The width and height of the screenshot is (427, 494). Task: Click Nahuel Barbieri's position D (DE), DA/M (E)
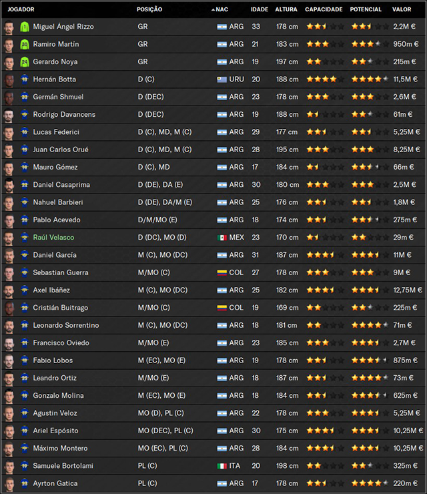click(165, 202)
